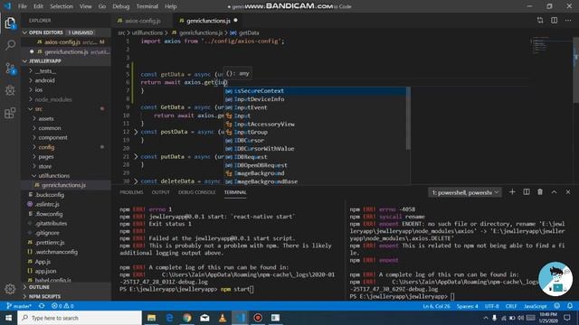Open Windows Start menu

click(8, 318)
